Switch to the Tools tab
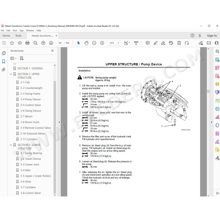 [18, 36]
